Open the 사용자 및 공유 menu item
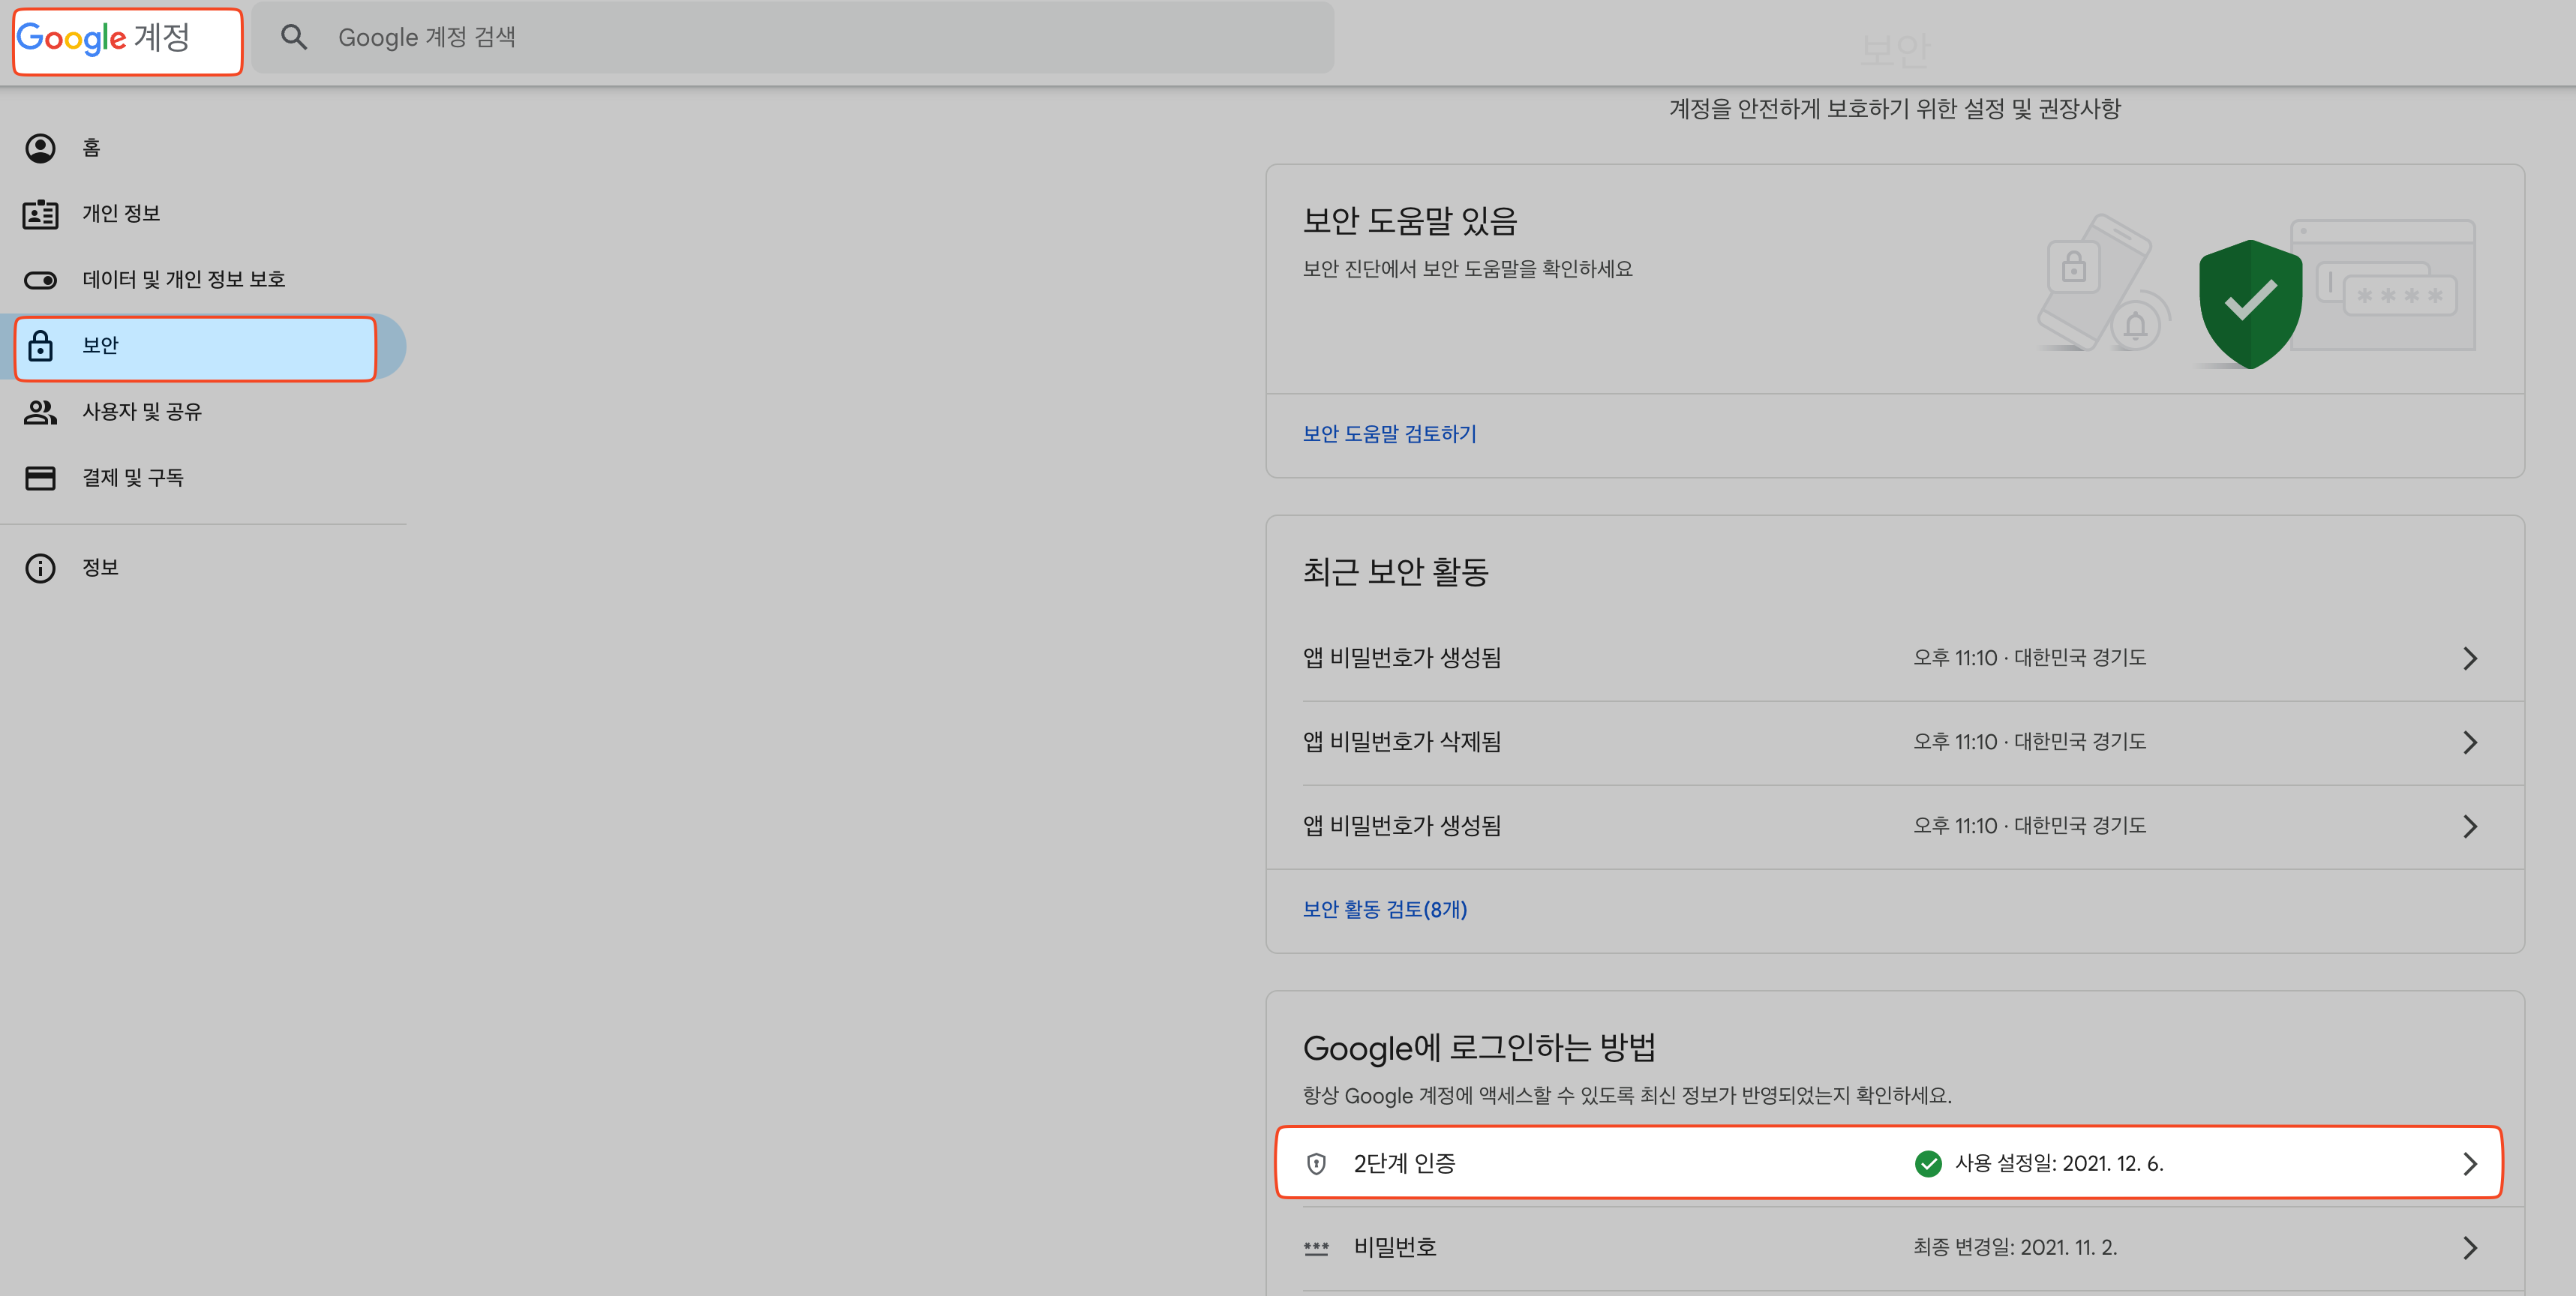The width and height of the screenshot is (2576, 1296). 142,412
